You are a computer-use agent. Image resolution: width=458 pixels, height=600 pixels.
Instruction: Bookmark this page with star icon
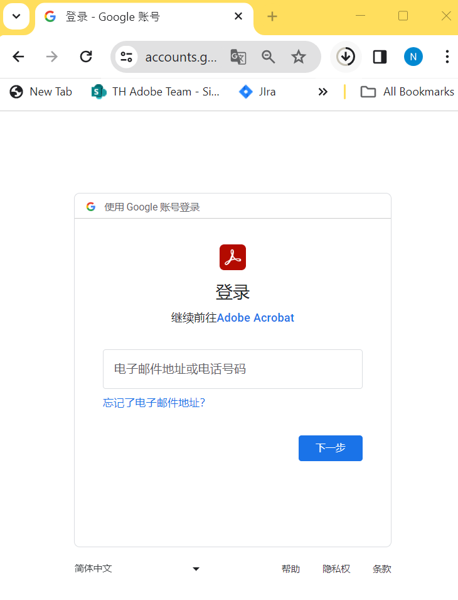[299, 57]
